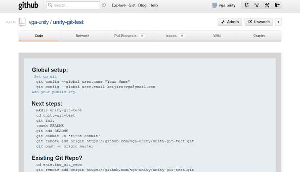Click the git config user.name line

(83, 81)
